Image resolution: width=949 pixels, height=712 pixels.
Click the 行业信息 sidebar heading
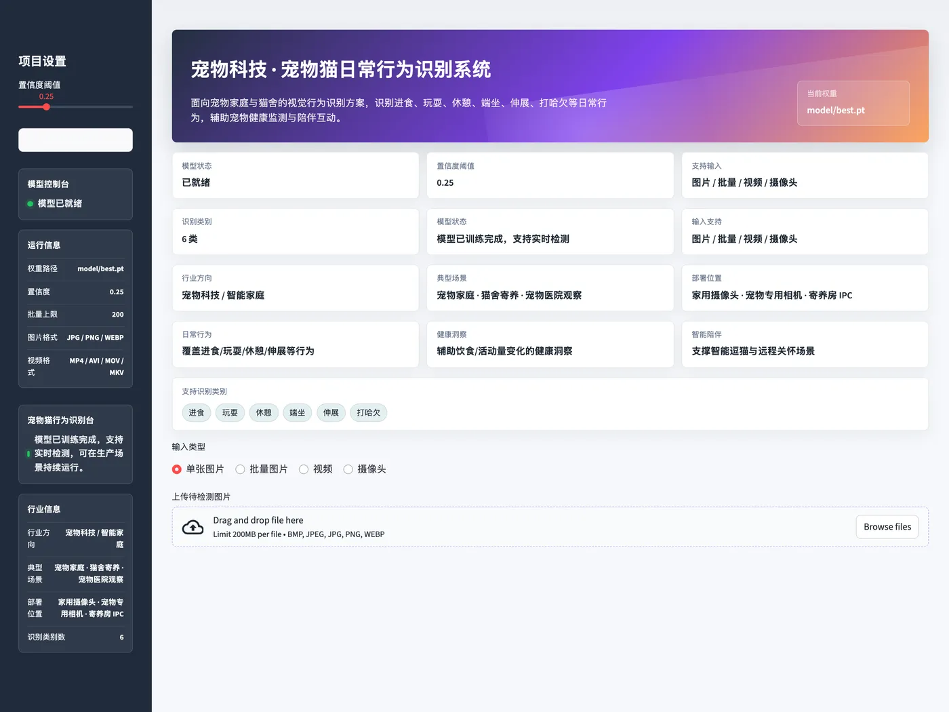(44, 509)
